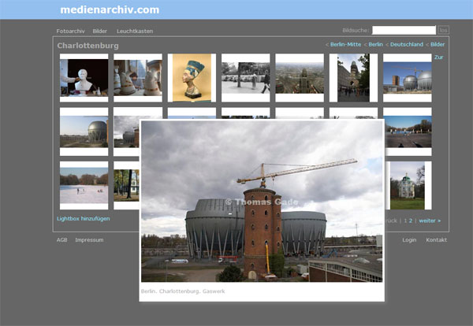Select the snowy frozen lake thumbnail

tap(84, 184)
